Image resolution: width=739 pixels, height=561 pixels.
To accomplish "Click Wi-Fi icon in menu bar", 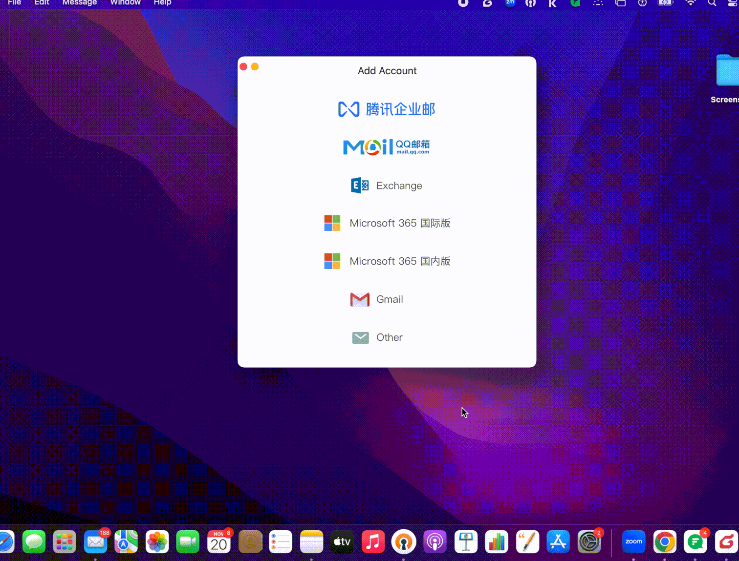I will point(691,2).
